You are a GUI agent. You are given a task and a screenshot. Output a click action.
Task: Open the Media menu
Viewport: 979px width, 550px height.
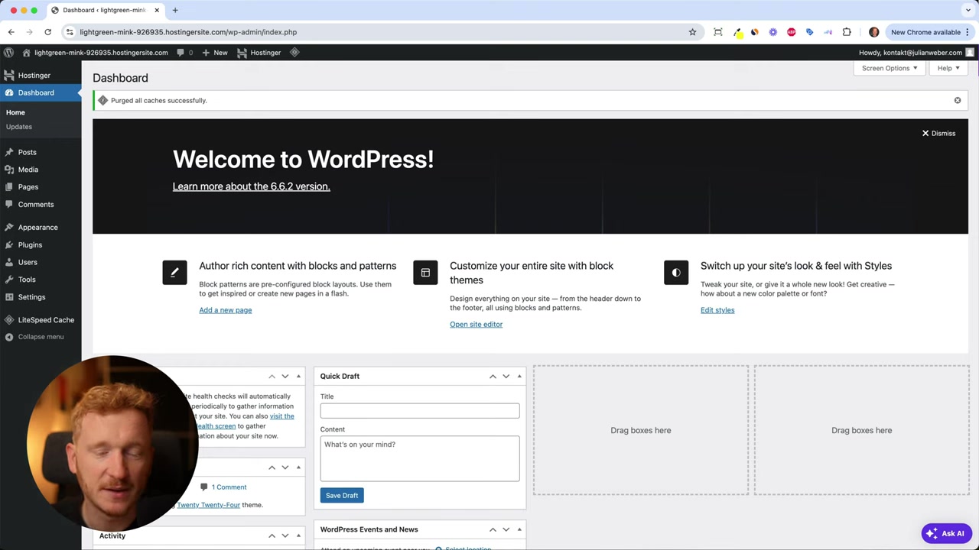click(x=41, y=170)
